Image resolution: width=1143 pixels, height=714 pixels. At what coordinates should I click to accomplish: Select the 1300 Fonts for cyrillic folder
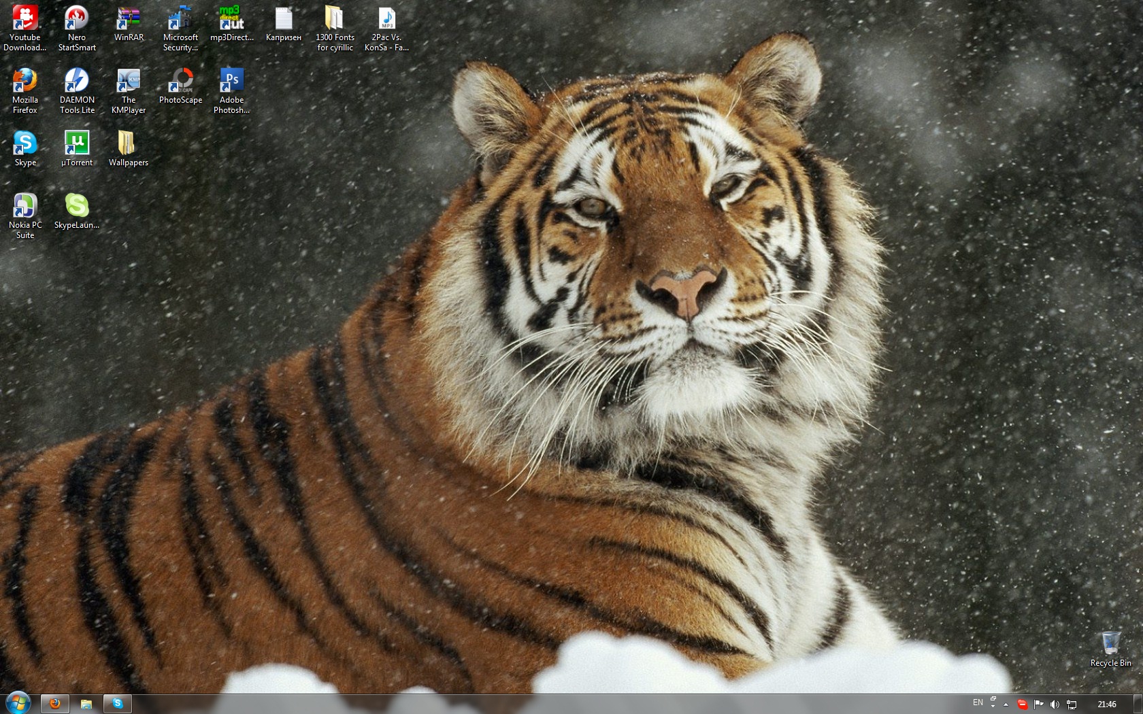pyautogui.click(x=335, y=29)
